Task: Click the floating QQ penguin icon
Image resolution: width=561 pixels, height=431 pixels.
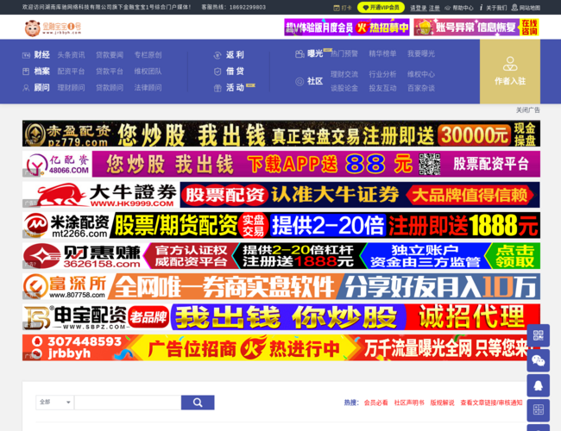Action: [538, 385]
